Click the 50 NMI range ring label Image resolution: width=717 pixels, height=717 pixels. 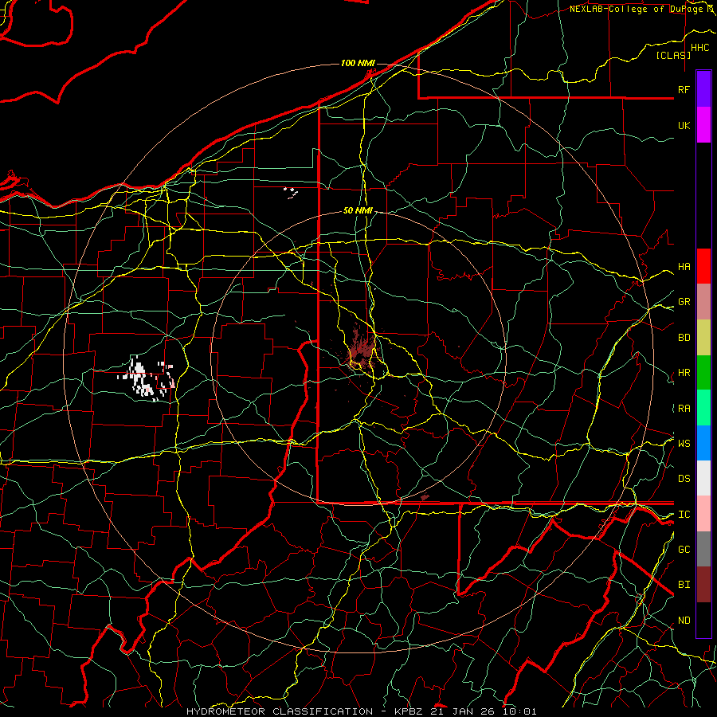pyautogui.click(x=358, y=210)
